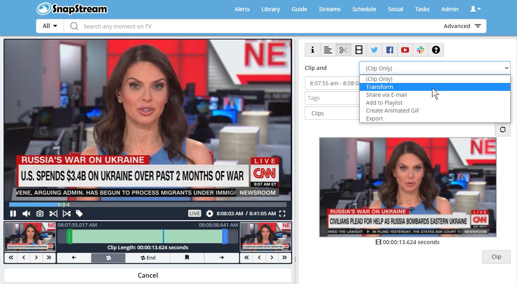The width and height of the screenshot is (517, 284).
Task: Fast-forward end thumbnail with double-right arrows
Action: [x=285, y=258]
